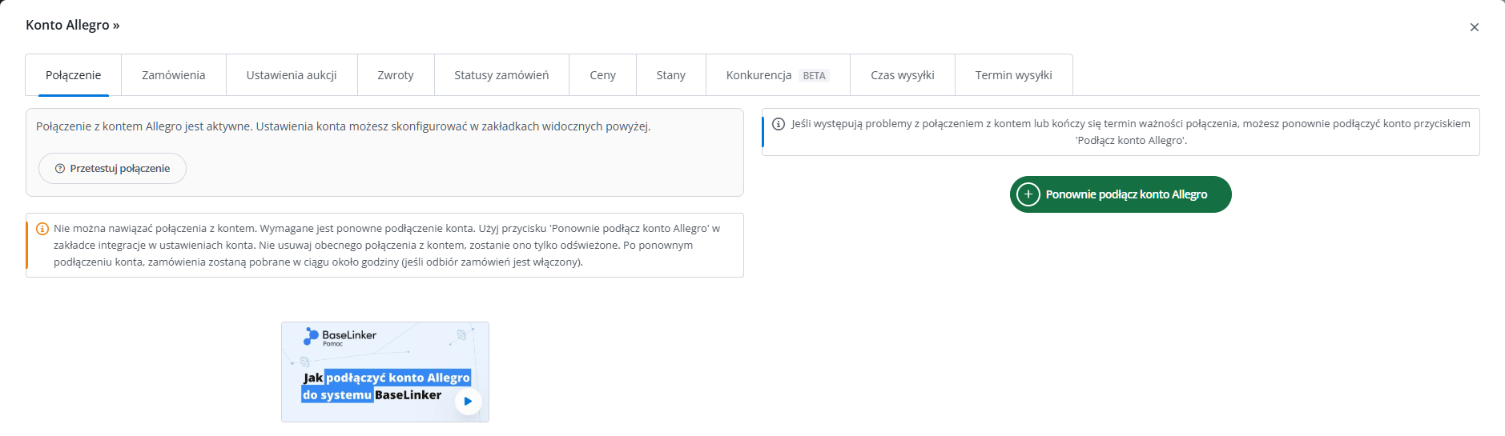Select the Czas wysyłki tab
1505x436 pixels.
903,75
